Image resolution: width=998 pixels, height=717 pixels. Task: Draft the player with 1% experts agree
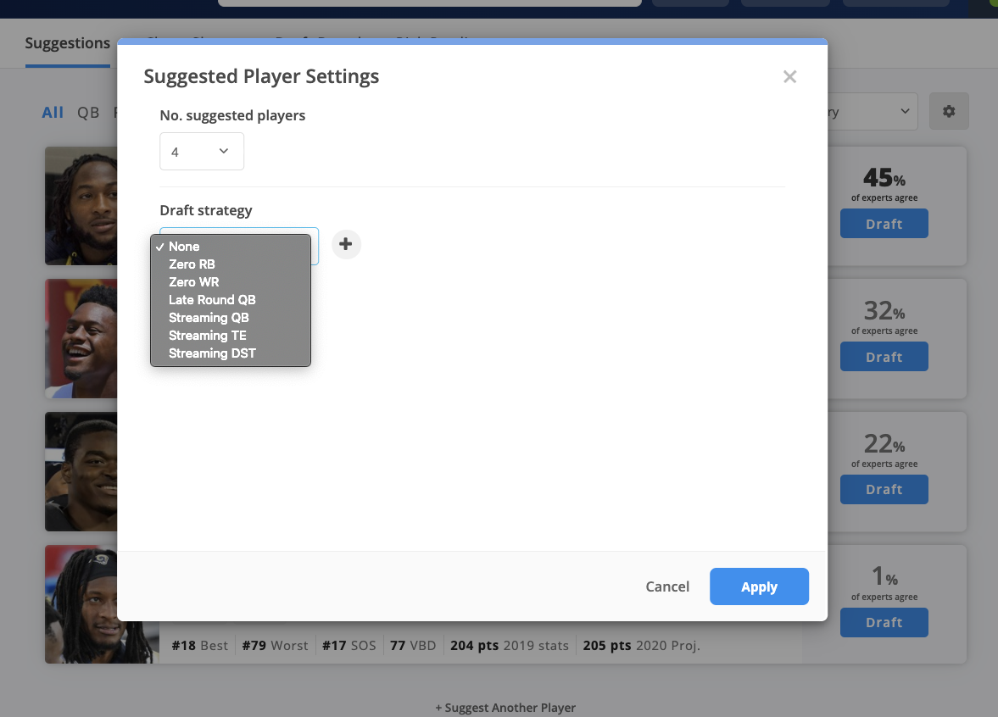tap(884, 623)
